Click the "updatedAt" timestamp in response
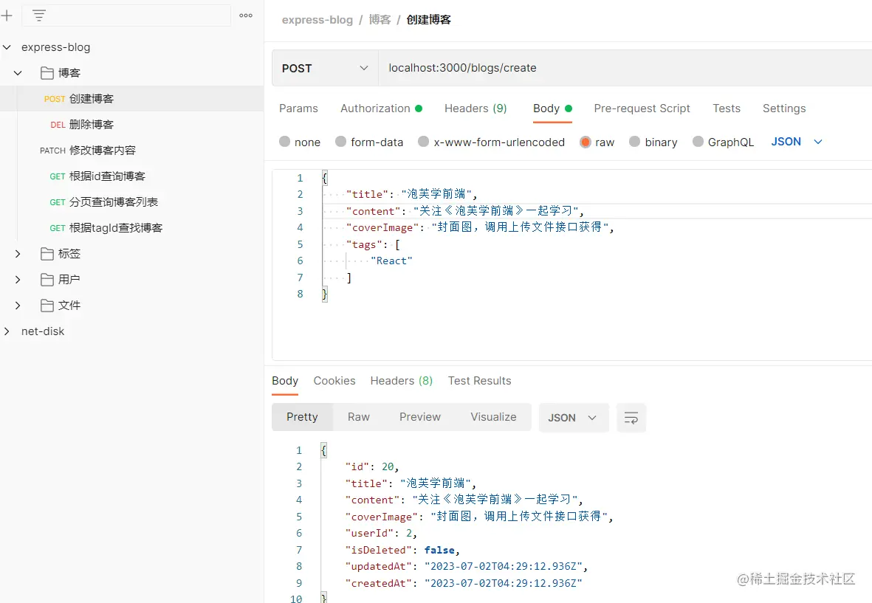This screenshot has height=603, width=872. tap(504, 566)
